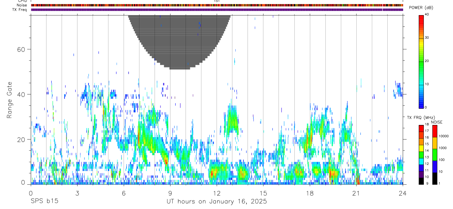The height and width of the screenshot is (209, 453).
Task: Click the Range Gate axis title
Action: pos(10,100)
